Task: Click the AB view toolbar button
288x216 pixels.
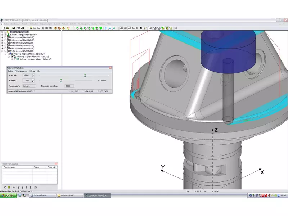Action: [125, 28]
